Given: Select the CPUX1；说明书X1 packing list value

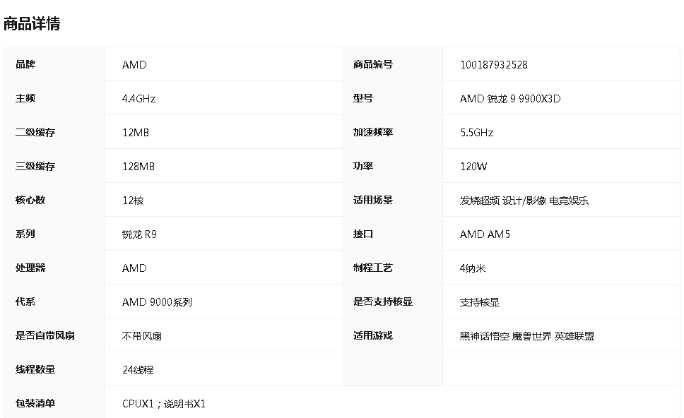Looking at the screenshot, I should pos(164,404).
